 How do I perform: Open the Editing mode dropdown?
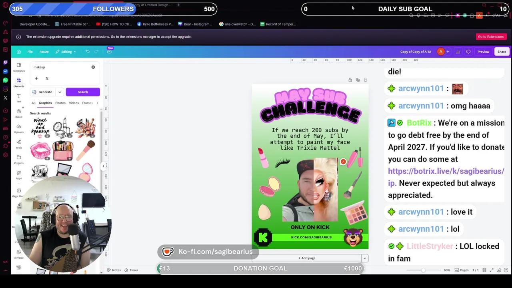pos(66,52)
